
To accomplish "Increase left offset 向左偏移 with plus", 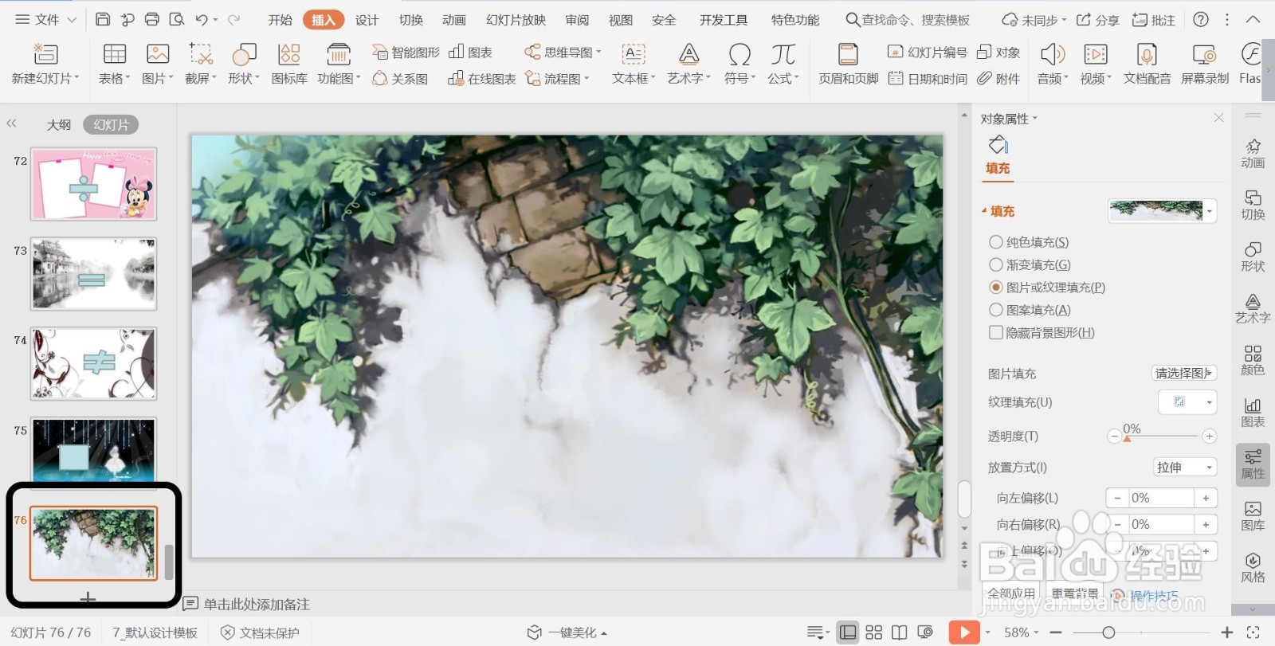I will 1206,498.
